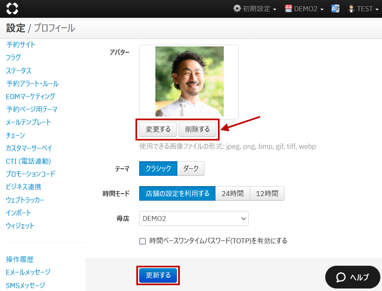
Task: Open SMSメッセージ link
Action: 26,285
